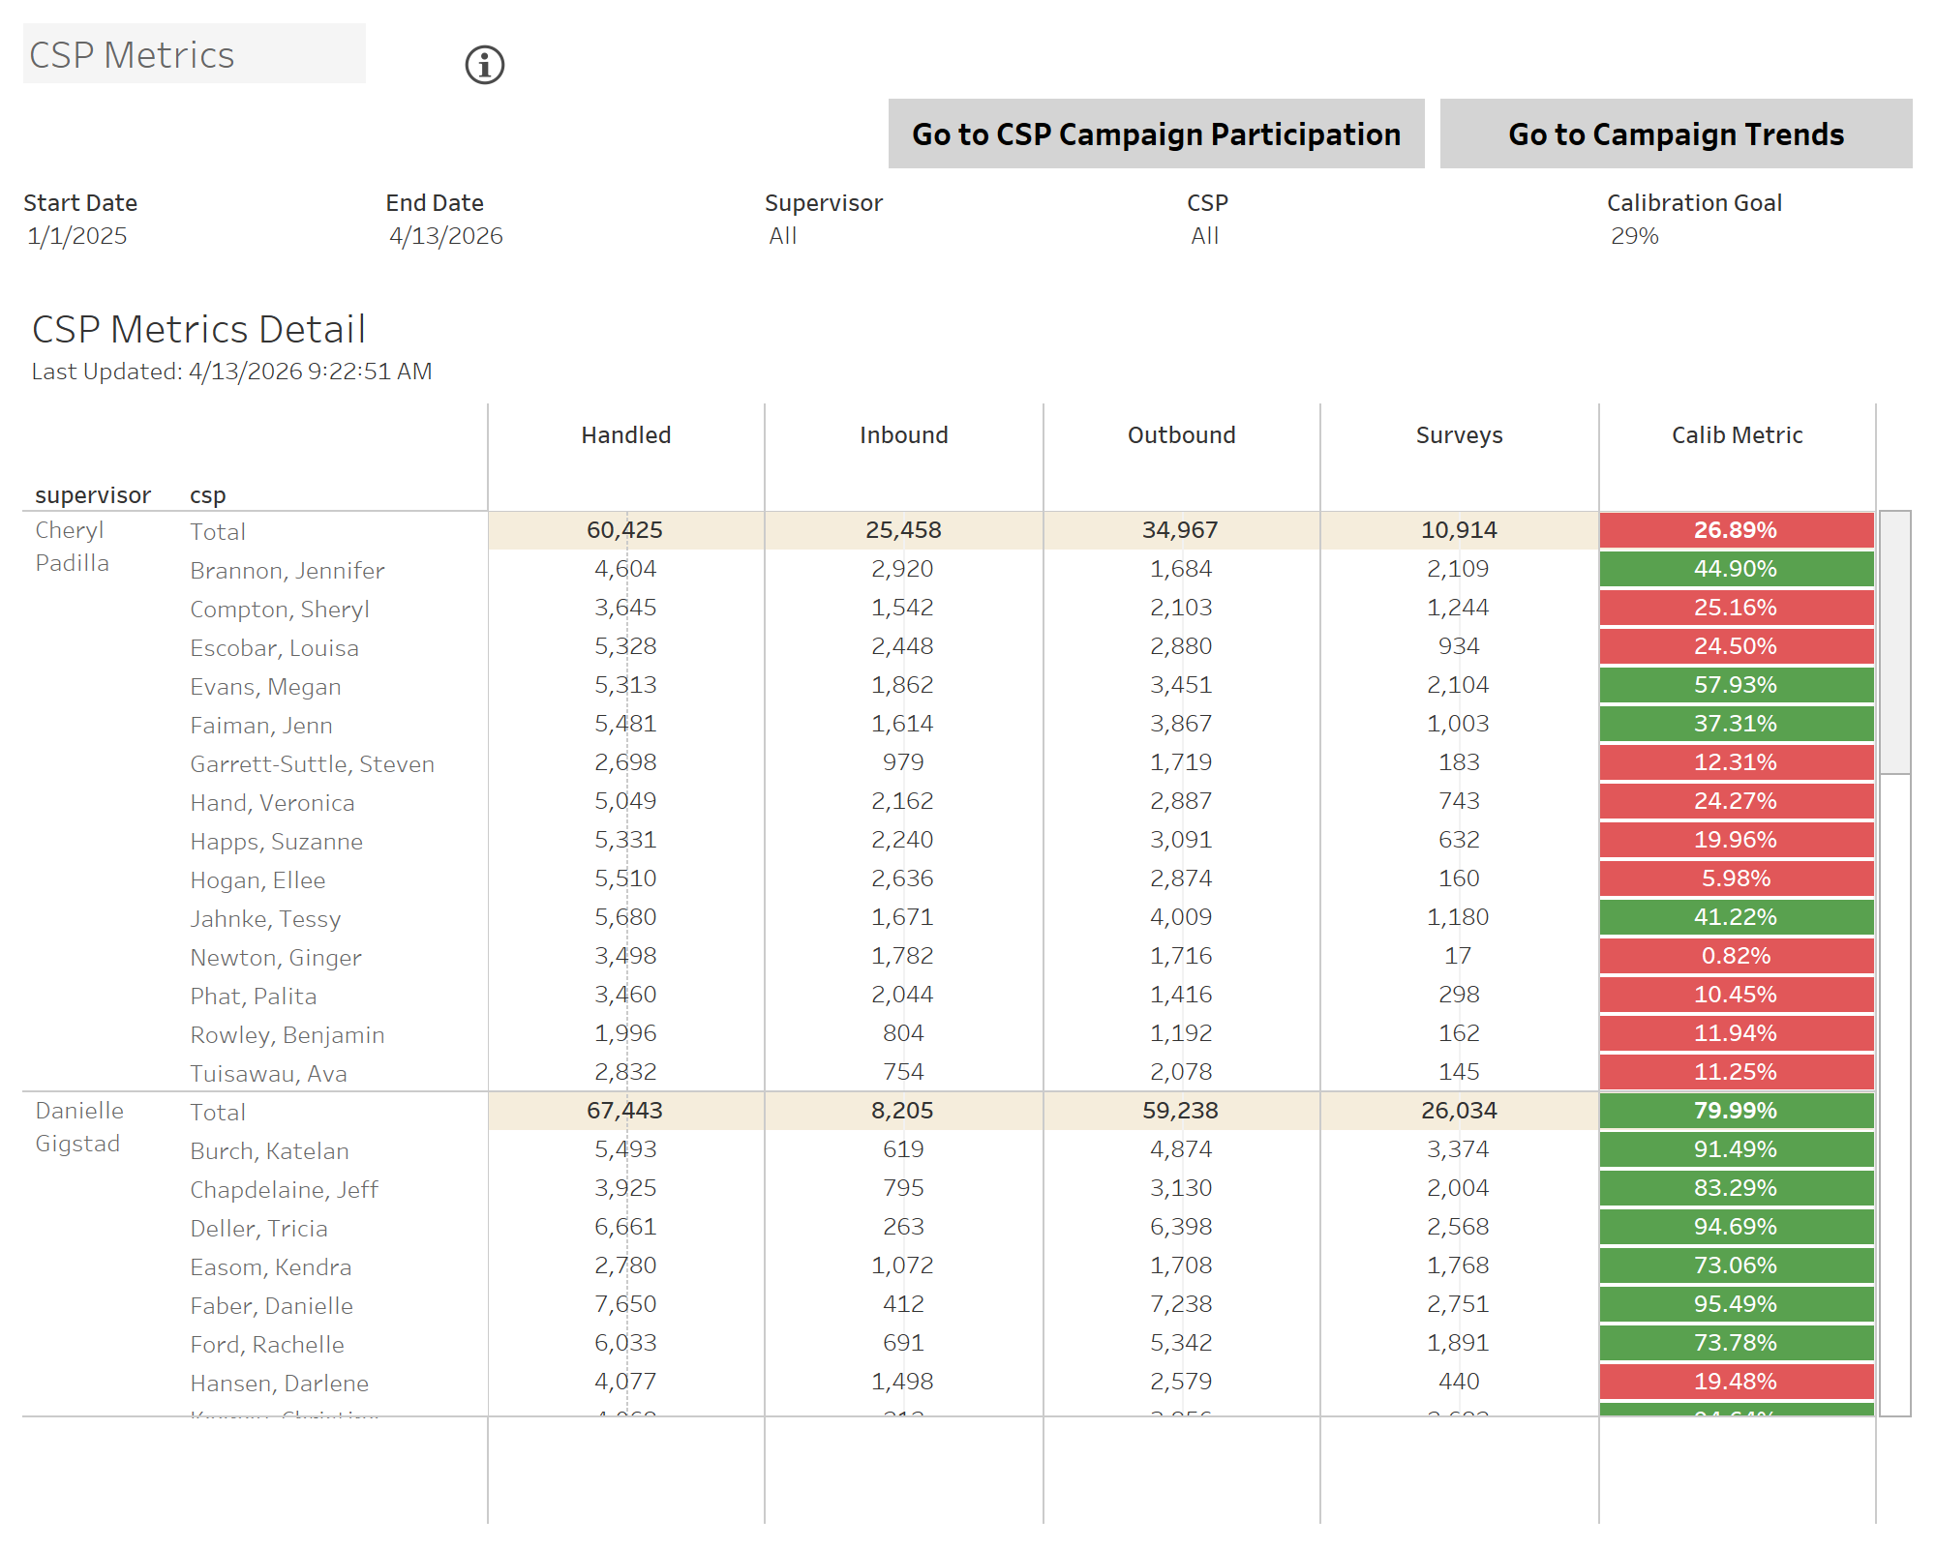
Task: Select the Handled column header
Action: (x=625, y=434)
